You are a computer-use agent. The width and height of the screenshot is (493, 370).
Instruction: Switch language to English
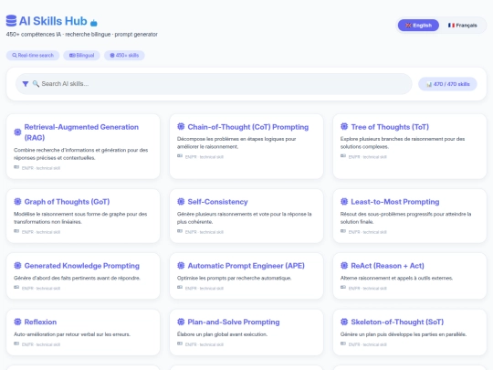tap(418, 26)
